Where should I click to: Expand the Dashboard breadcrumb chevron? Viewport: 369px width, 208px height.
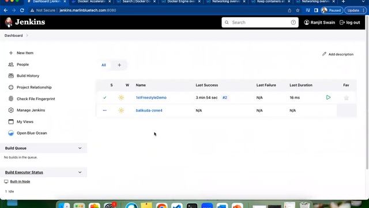point(27,36)
